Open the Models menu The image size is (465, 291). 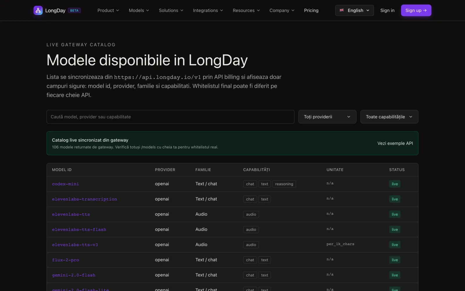pyautogui.click(x=139, y=10)
